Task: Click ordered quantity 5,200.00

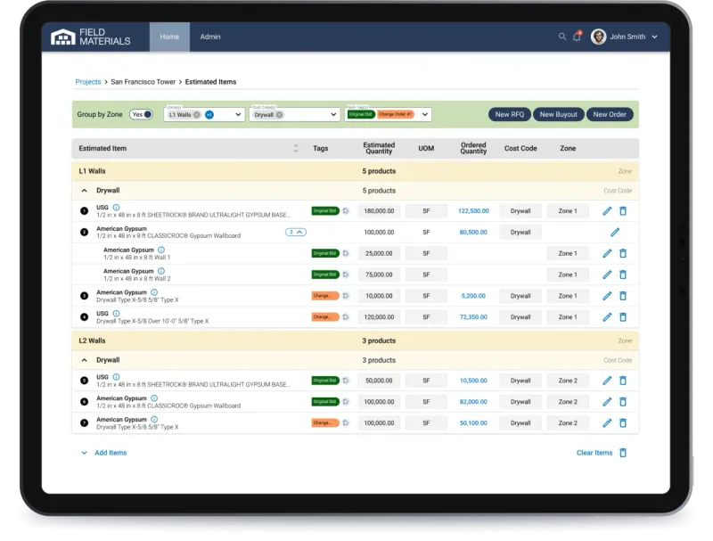Action: pos(473,296)
